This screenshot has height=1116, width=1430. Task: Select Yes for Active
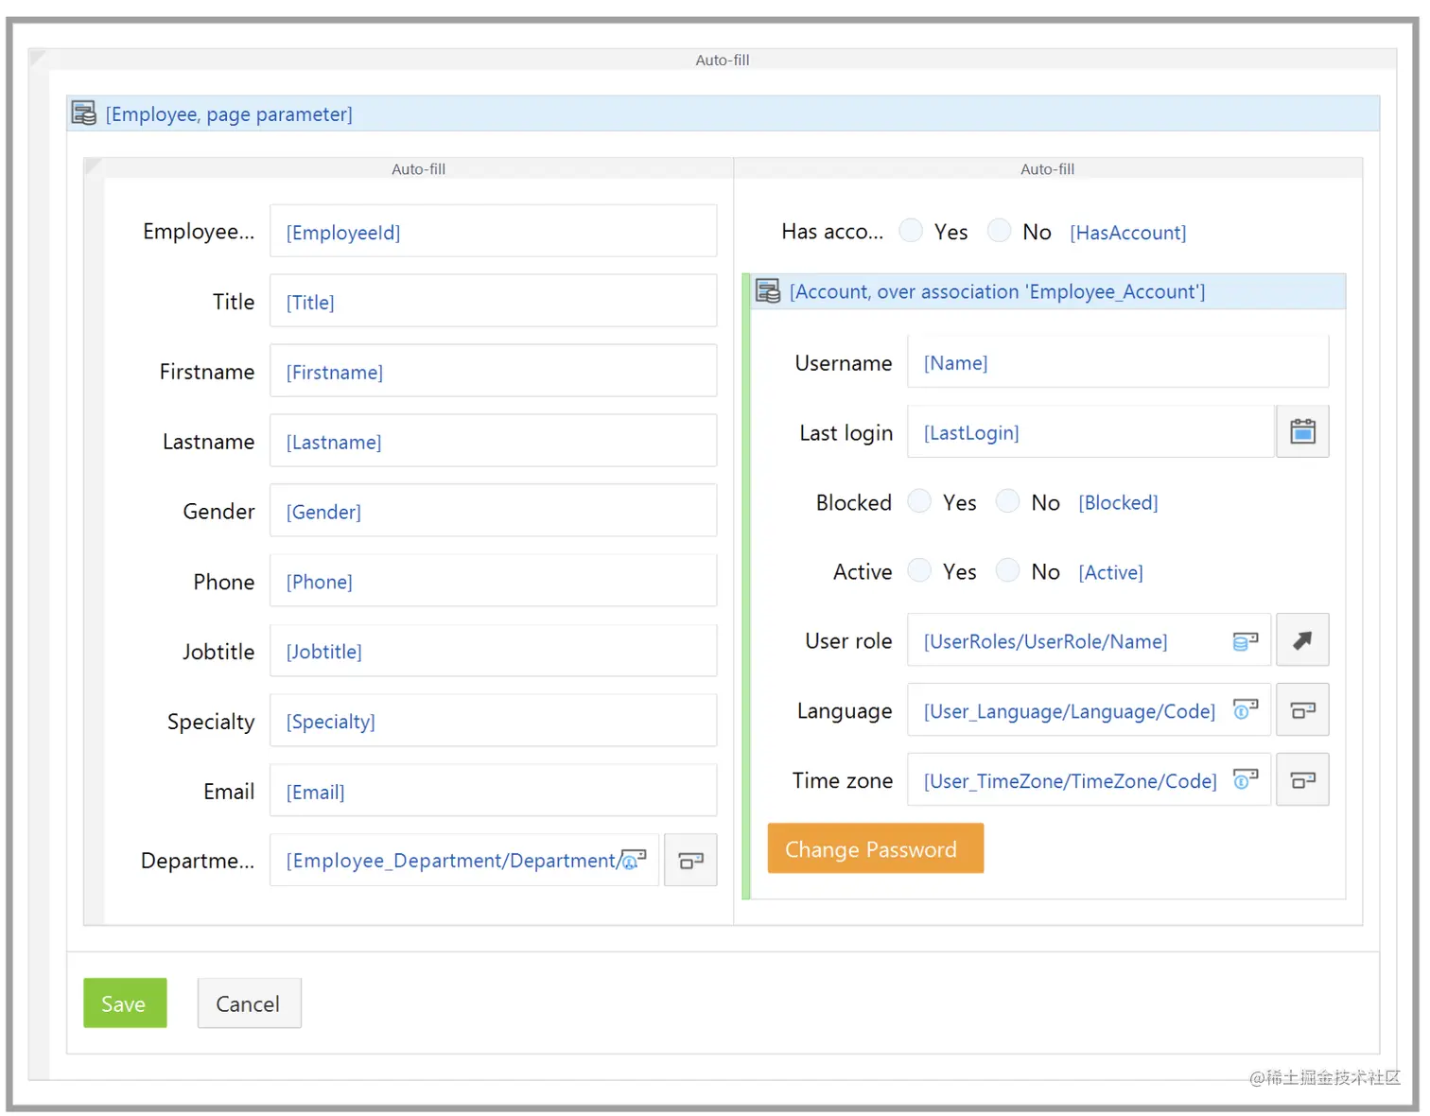pos(919,570)
